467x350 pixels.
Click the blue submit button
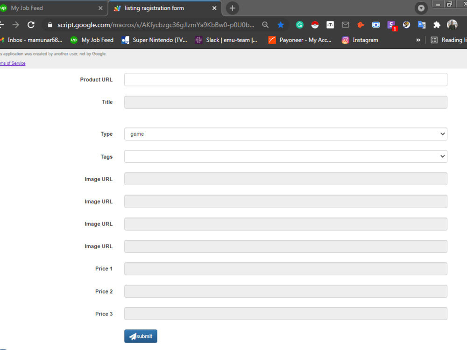coord(141,336)
